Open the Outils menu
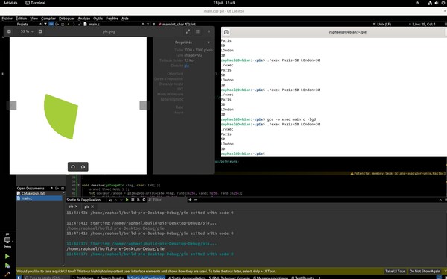This screenshot has height=279, width=447. [x=98, y=19]
